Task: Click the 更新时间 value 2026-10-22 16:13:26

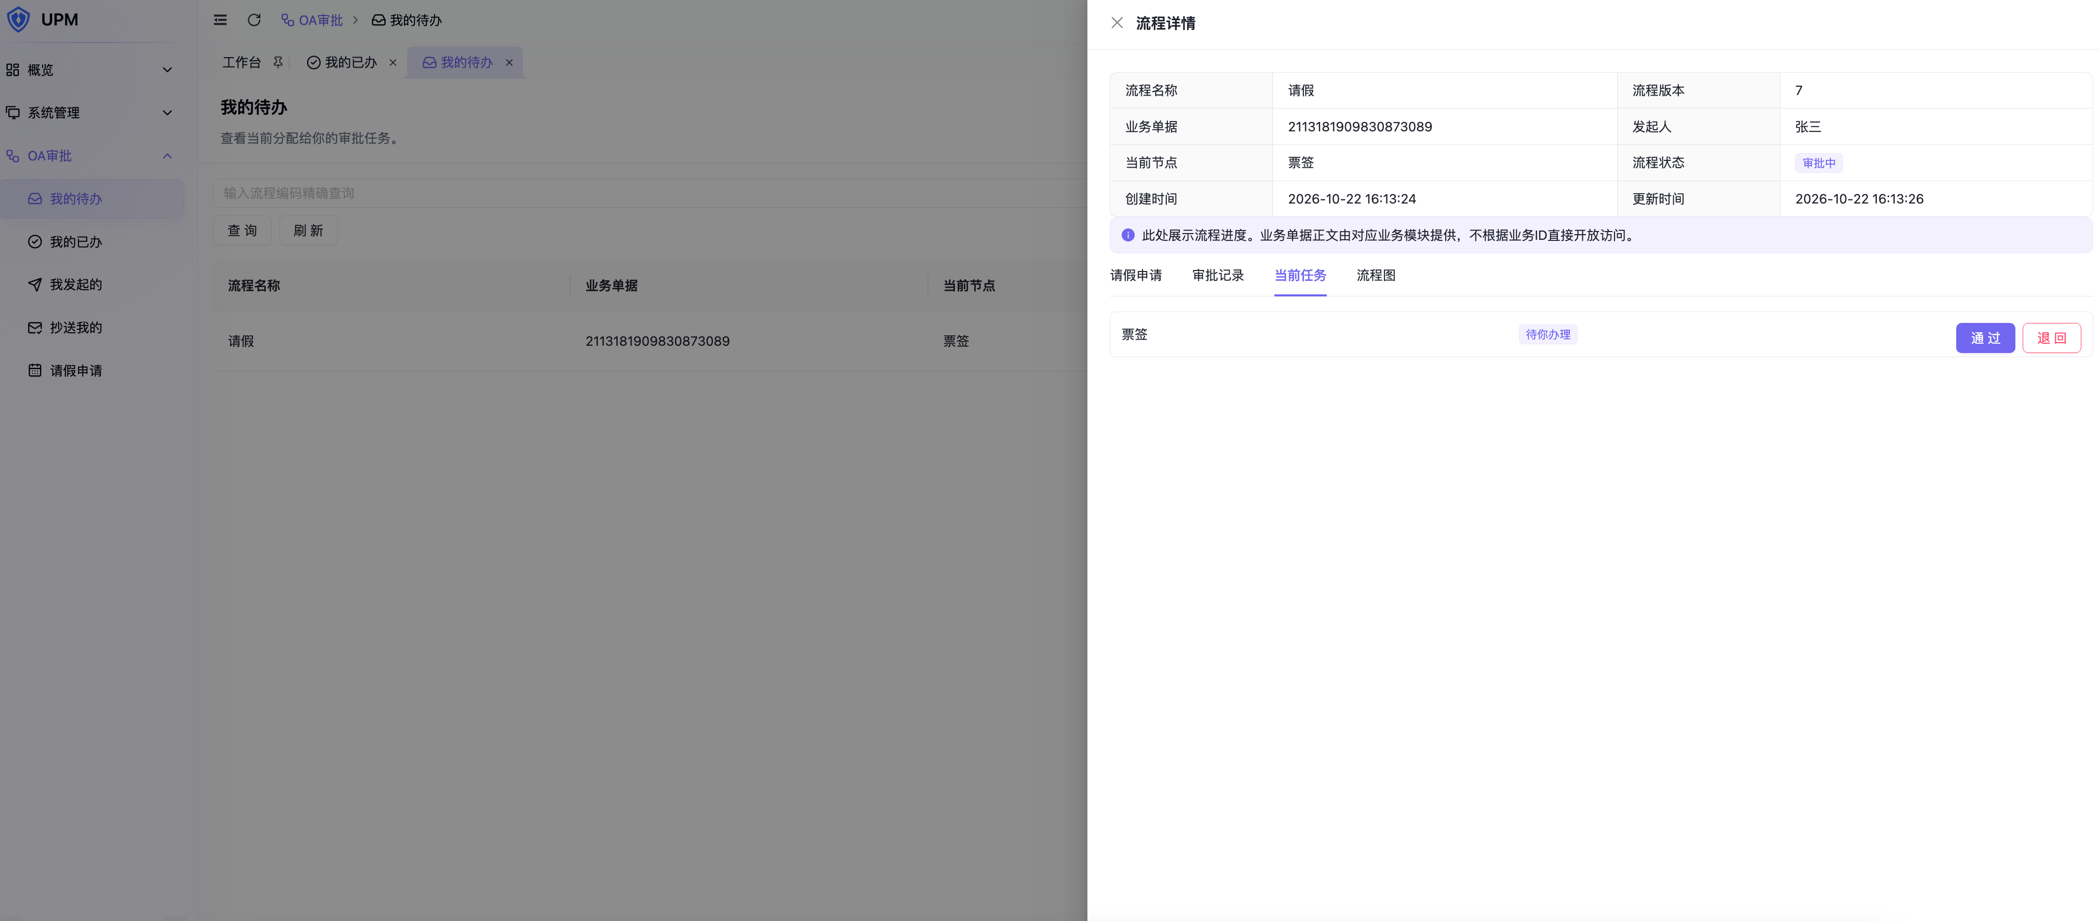Action: (x=1860, y=199)
